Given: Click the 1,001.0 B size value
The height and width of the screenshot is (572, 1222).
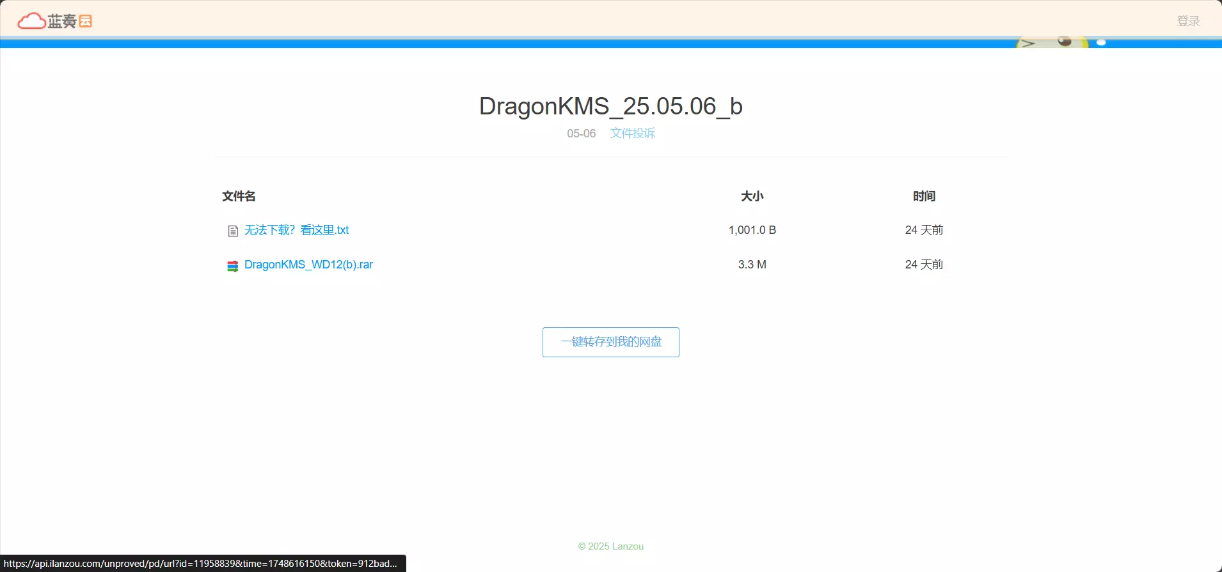Looking at the screenshot, I should 752,230.
